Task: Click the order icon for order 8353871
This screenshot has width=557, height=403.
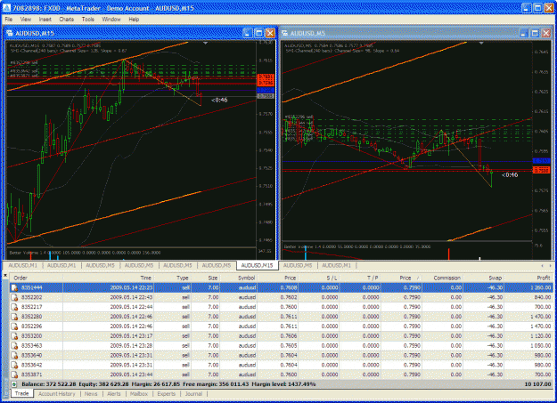Action: pos(14,375)
